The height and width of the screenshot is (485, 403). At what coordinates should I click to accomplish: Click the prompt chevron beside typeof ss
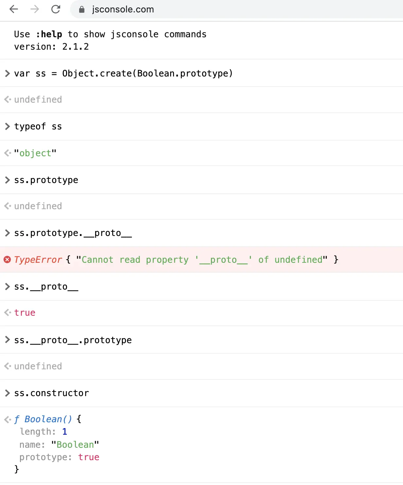(x=7, y=126)
